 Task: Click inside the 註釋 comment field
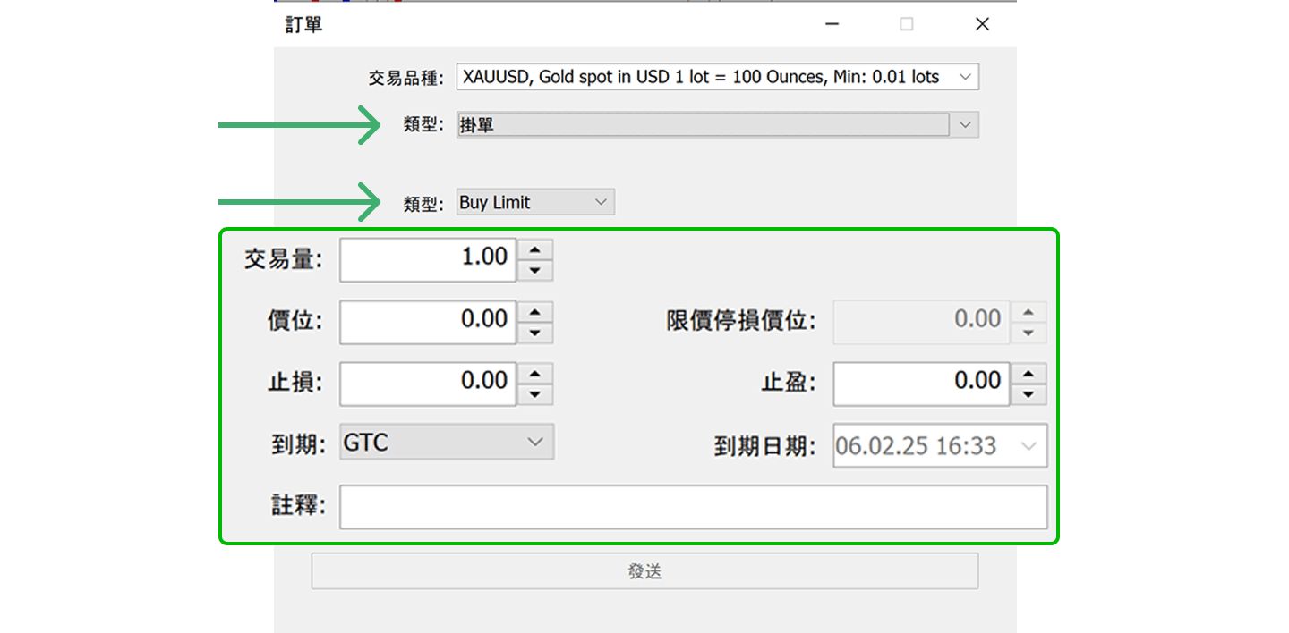[x=694, y=506]
